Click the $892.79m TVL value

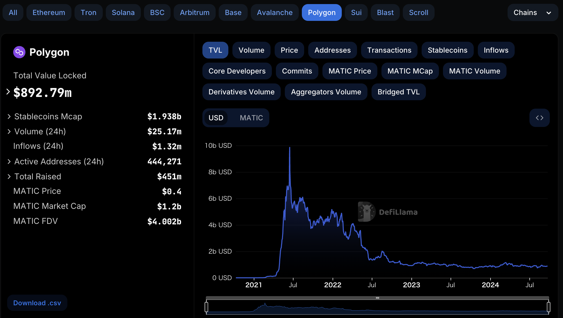pyautogui.click(x=42, y=92)
